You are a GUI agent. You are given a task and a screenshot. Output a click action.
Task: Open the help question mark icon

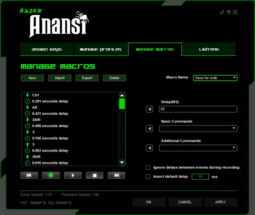(x=228, y=12)
